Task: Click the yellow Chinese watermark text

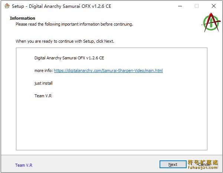Action: point(204,162)
